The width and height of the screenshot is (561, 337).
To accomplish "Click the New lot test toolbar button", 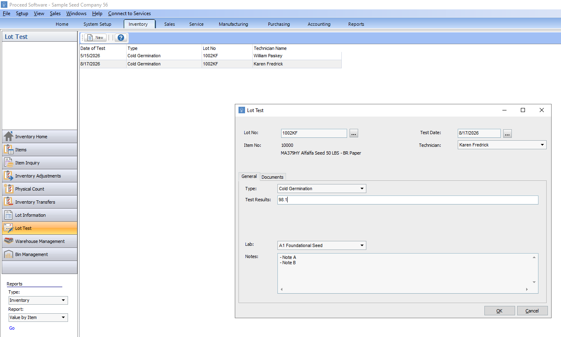I will point(95,38).
